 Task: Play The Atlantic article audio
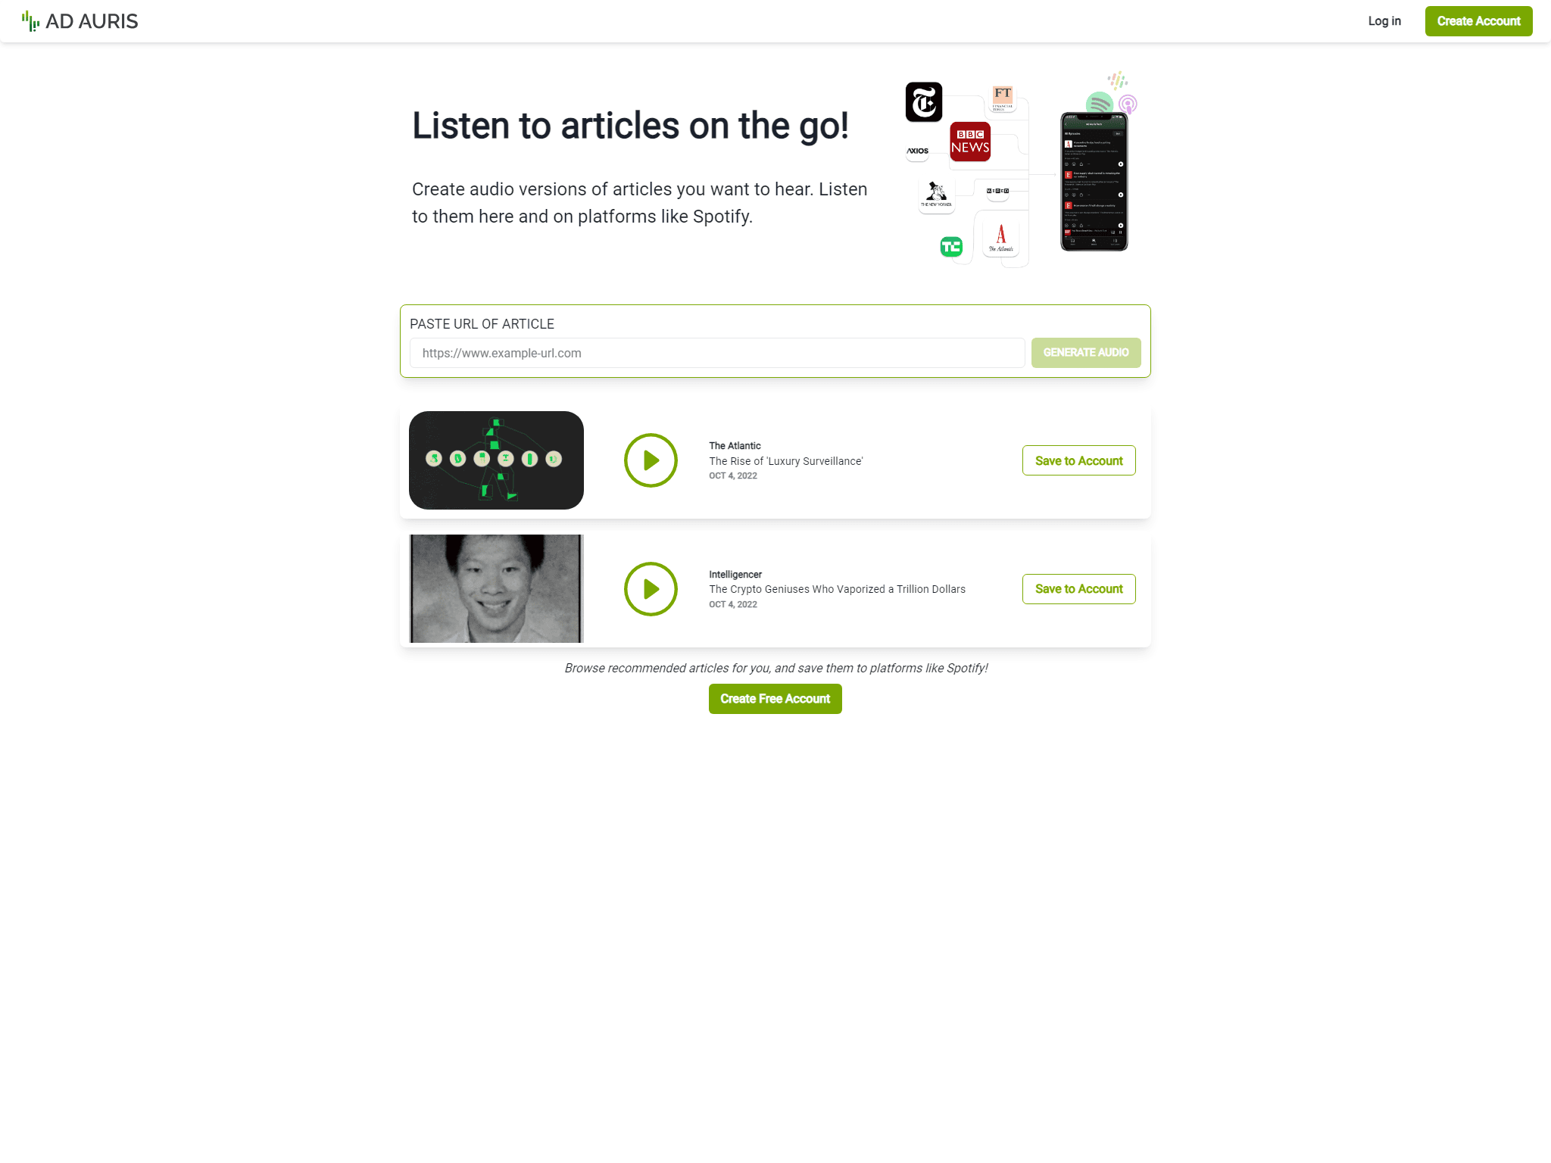click(651, 460)
